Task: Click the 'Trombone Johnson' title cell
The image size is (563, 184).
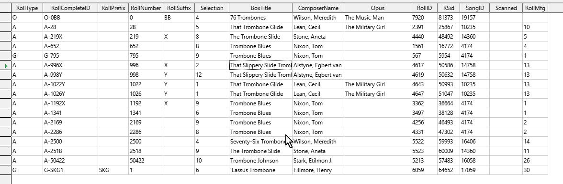Action: point(260,161)
